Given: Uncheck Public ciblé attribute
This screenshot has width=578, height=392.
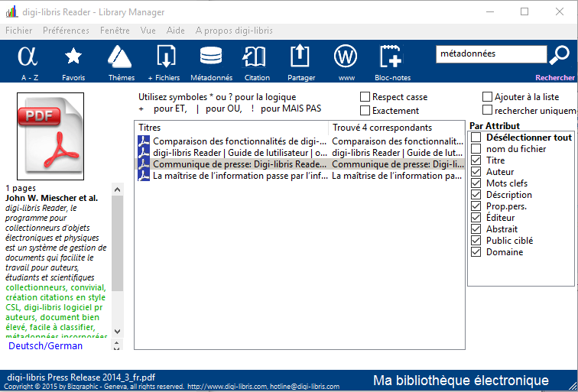Looking at the screenshot, I should 476,241.
